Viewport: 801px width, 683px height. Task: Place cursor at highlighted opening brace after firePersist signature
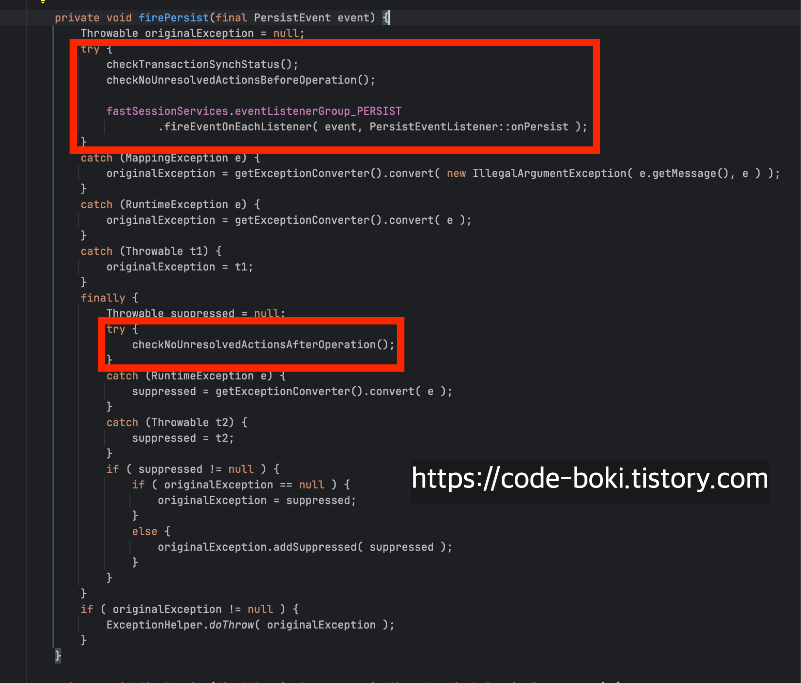pyautogui.click(x=386, y=18)
